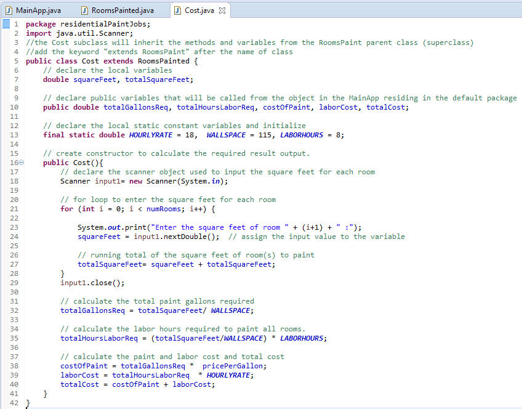Click the WALLSPACE constant in line 32
Image resolution: width=522 pixels, height=409 pixels.
[x=231, y=310]
